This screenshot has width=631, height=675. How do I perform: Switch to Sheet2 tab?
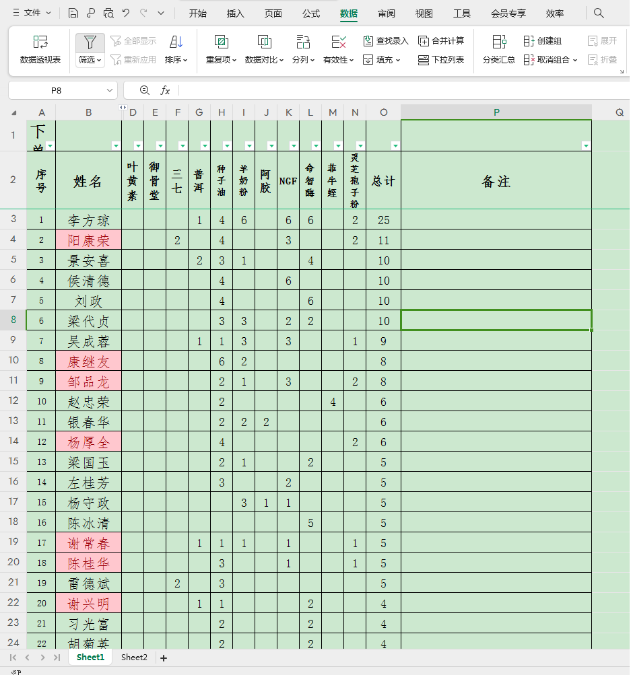pos(134,658)
